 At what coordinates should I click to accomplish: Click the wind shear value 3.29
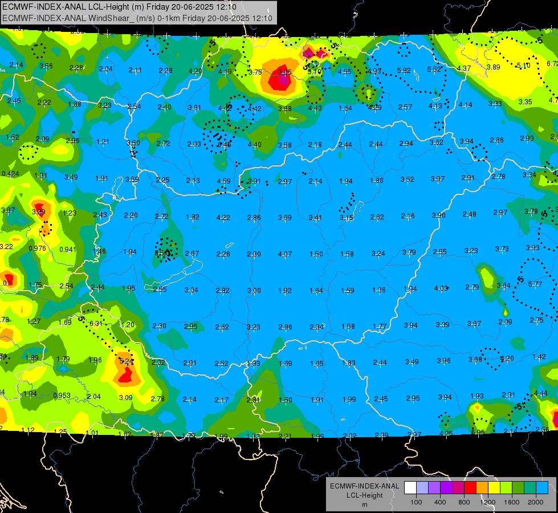pyautogui.click(x=38, y=212)
